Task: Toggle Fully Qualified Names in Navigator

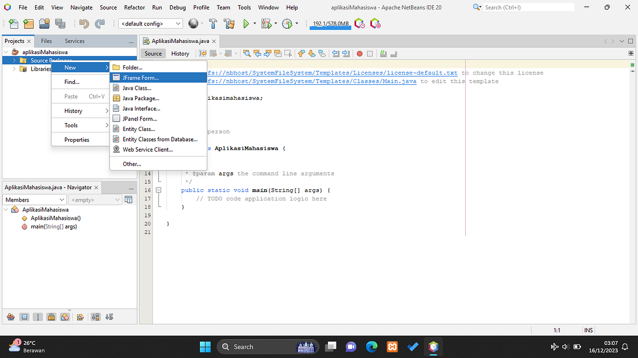Action: 80,317
